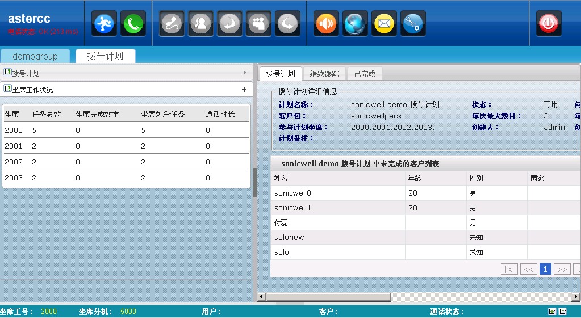The image size is (581, 318).
Task: Go to next page with >> button
Action: 562,269
